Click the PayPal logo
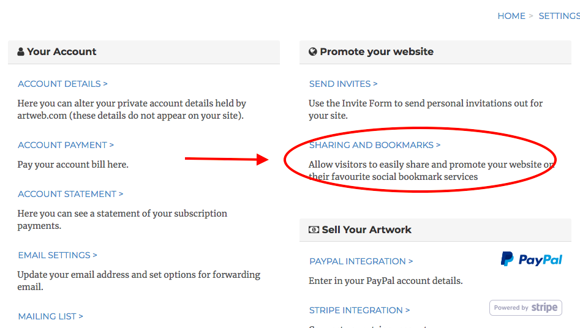The image size is (580, 328). point(531,259)
